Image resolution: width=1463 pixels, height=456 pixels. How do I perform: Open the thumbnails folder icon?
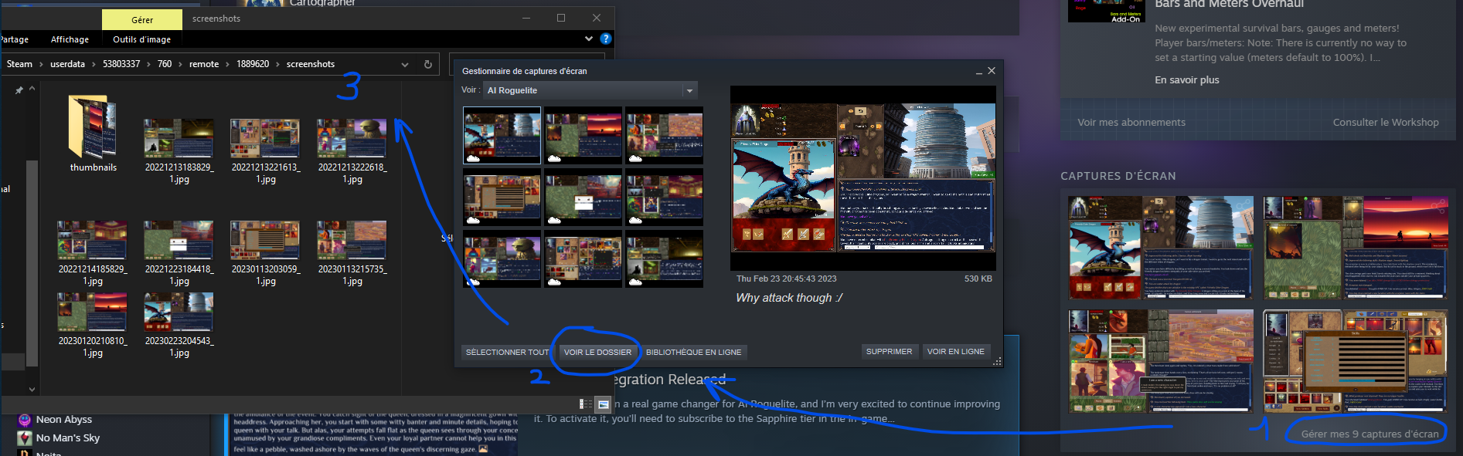pos(93,127)
